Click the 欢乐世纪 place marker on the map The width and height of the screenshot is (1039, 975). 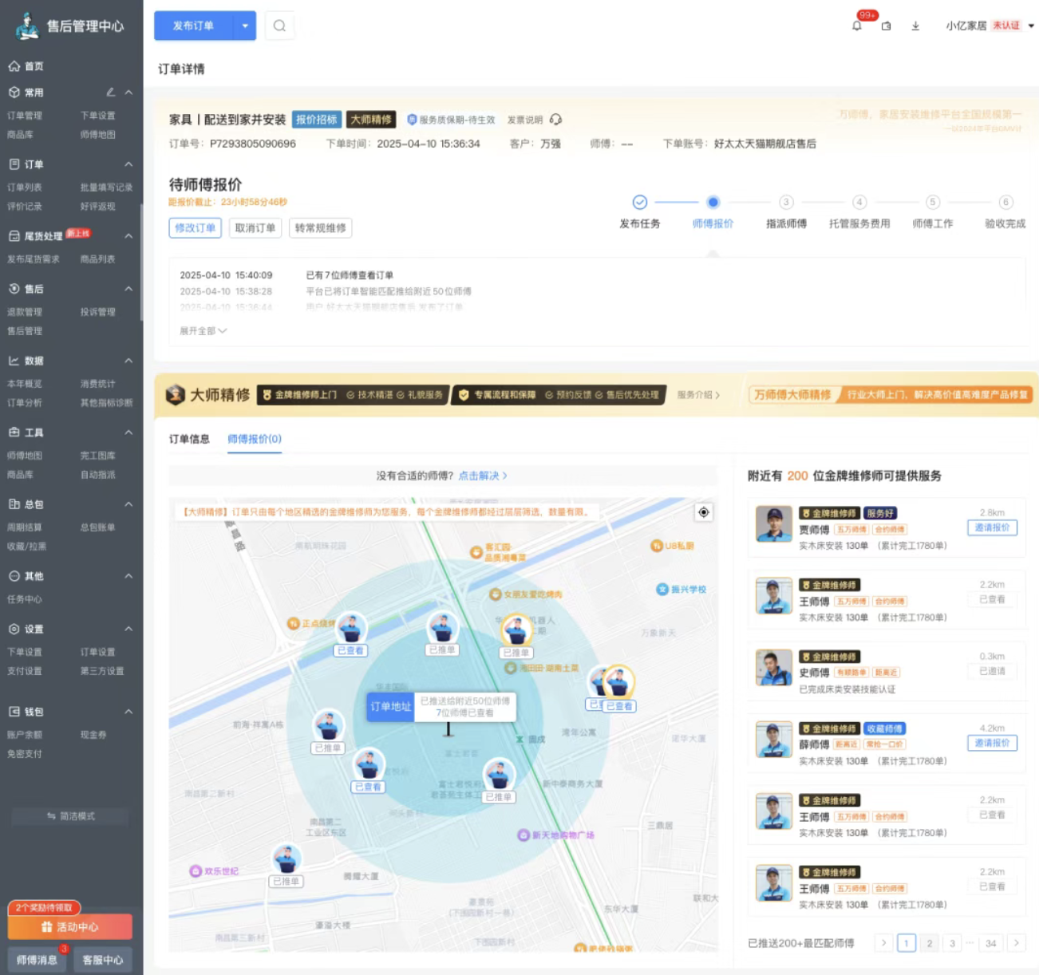(x=214, y=870)
